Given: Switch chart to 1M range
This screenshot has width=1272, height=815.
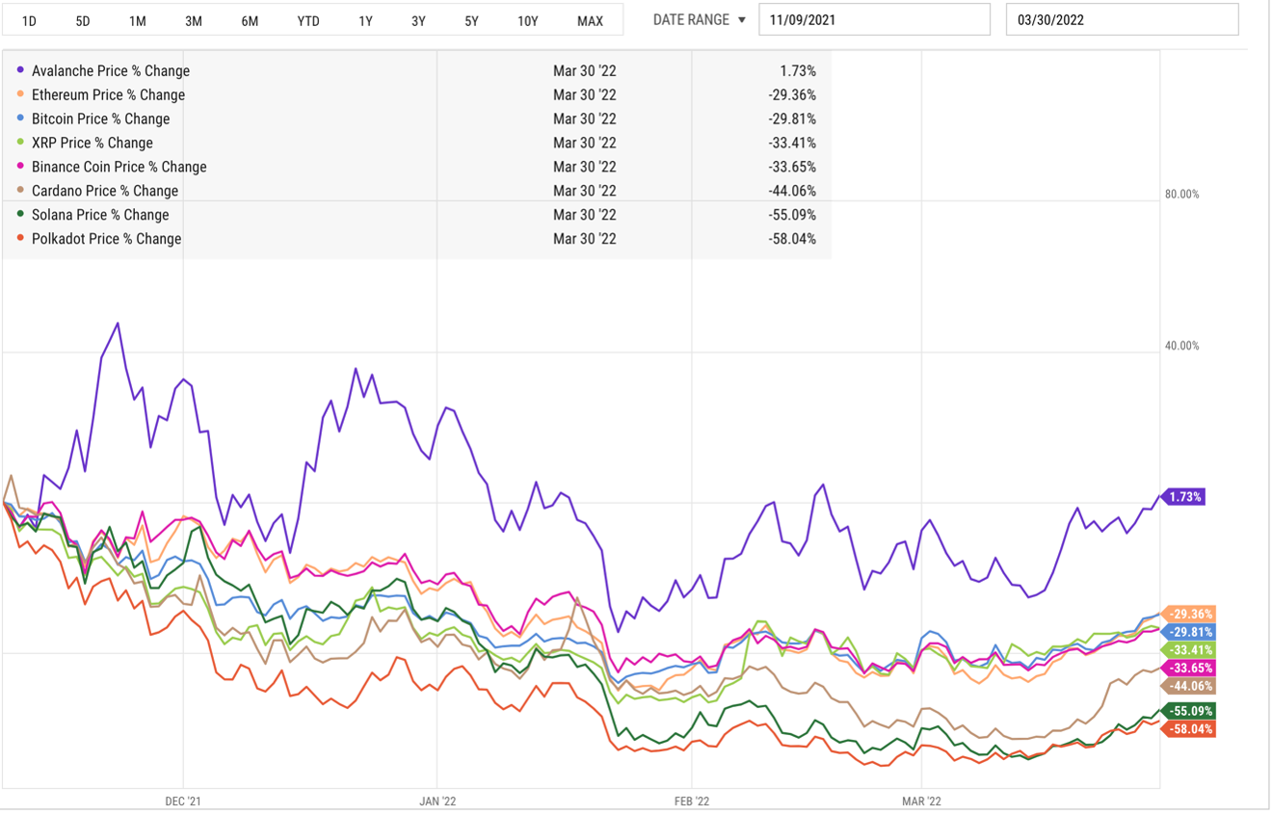Looking at the screenshot, I should pyautogui.click(x=138, y=20).
